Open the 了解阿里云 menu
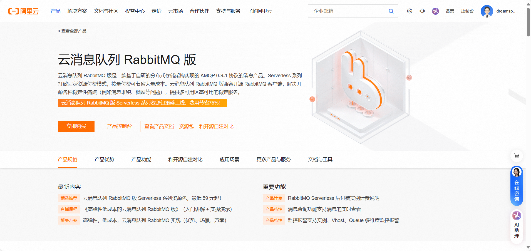 tap(260, 11)
